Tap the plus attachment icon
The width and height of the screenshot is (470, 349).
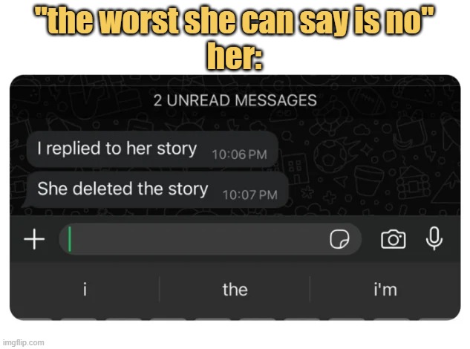[x=34, y=239]
